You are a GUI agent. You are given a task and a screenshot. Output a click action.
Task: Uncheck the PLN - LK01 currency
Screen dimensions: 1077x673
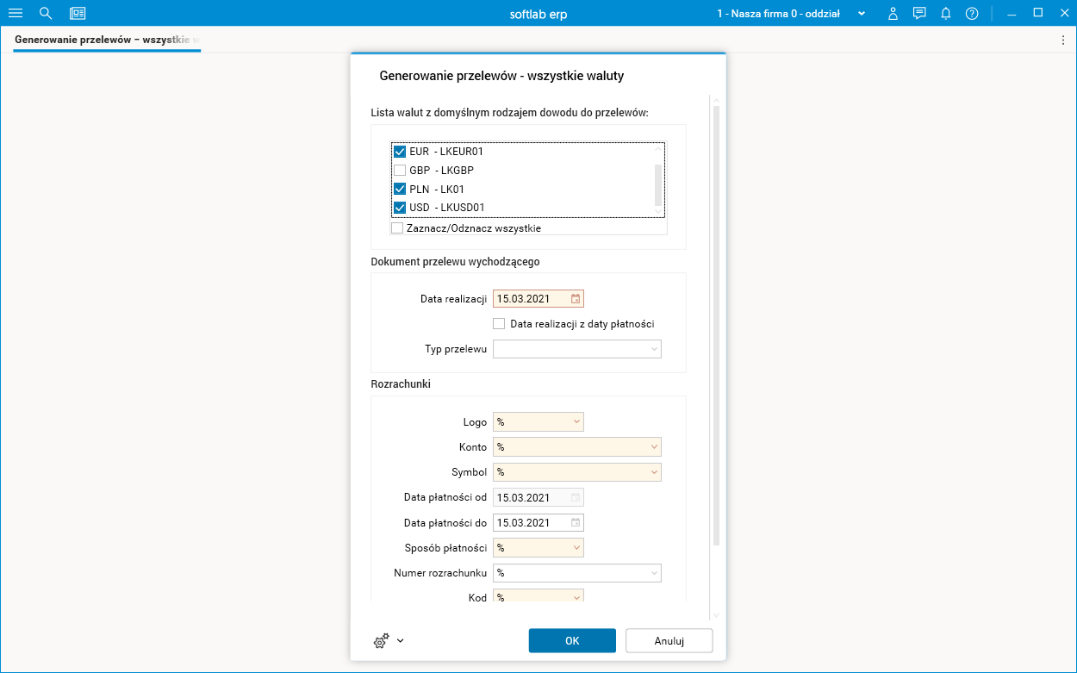pos(400,189)
